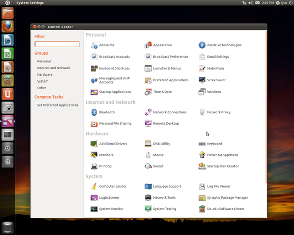
Task: Open the Main Menu editor icon
Action: click(x=202, y=68)
